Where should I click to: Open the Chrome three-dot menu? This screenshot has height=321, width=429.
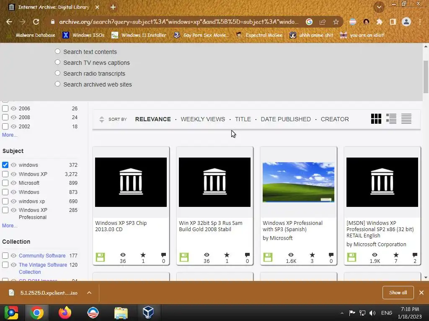pyautogui.click(x=420, y=22)
